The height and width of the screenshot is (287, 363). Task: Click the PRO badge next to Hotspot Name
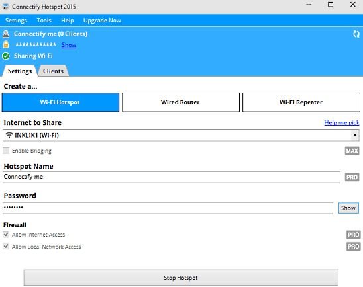(x=352, y=177)
